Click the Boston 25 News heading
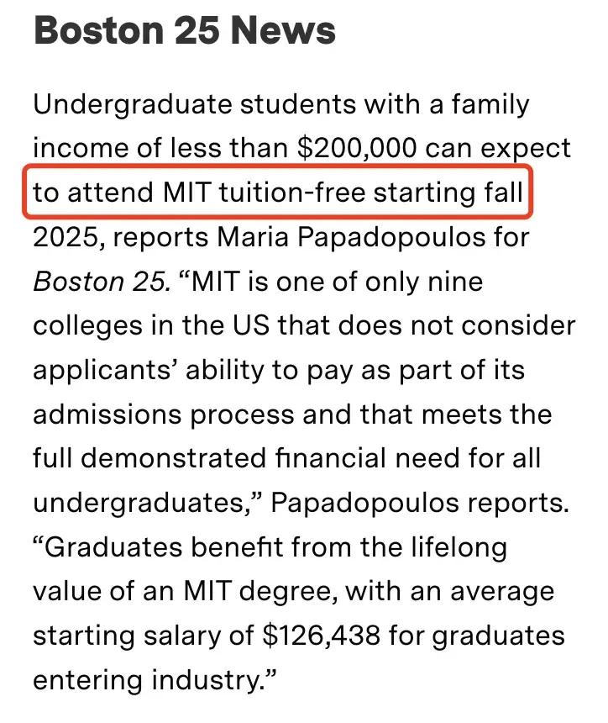 coord(185,31)
